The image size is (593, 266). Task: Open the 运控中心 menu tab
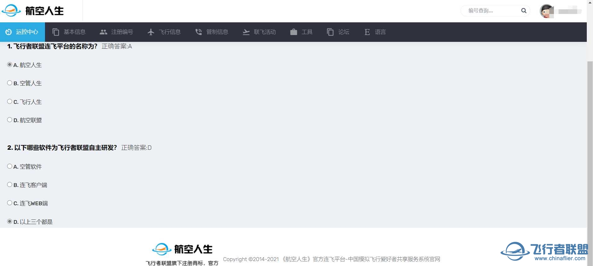point(22,32)
